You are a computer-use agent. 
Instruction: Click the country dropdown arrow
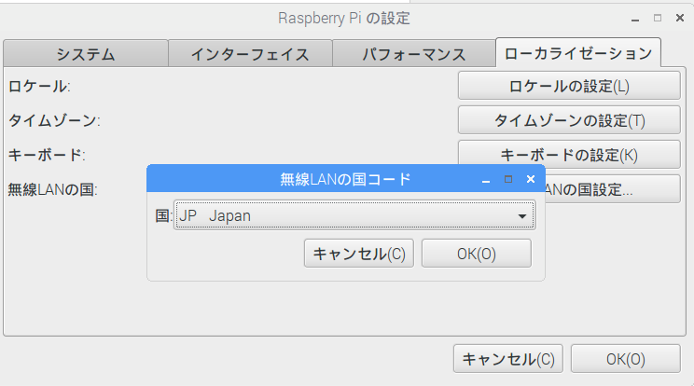click(x=522, y=216)
